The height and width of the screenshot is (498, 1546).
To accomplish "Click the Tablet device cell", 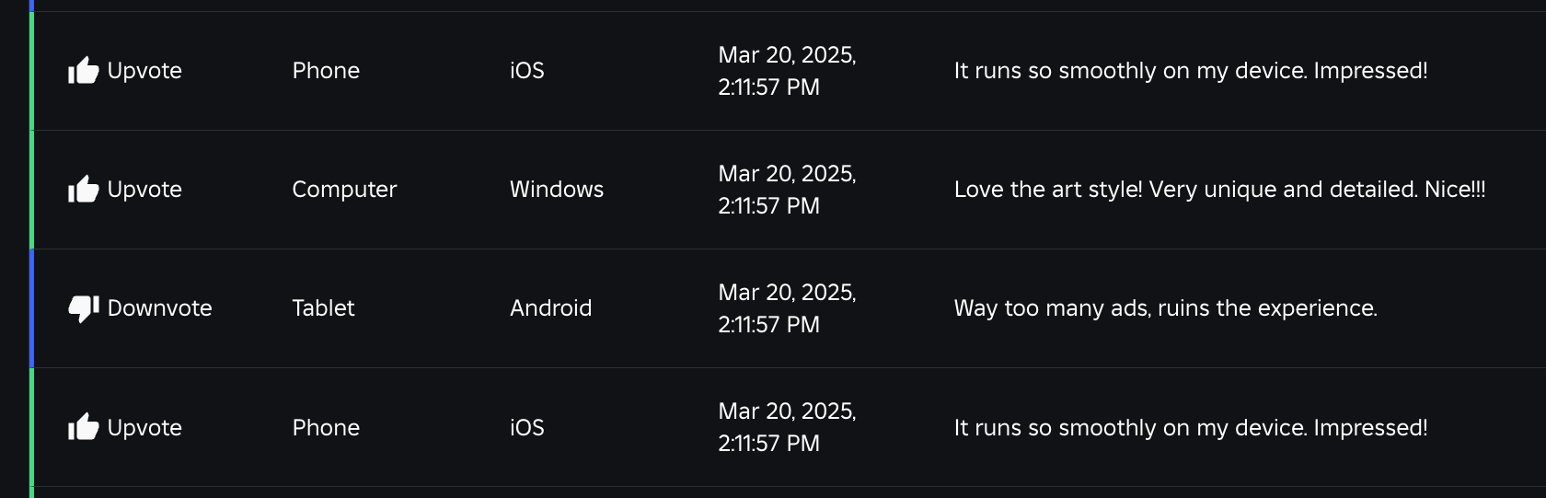I will coord(323,308).
